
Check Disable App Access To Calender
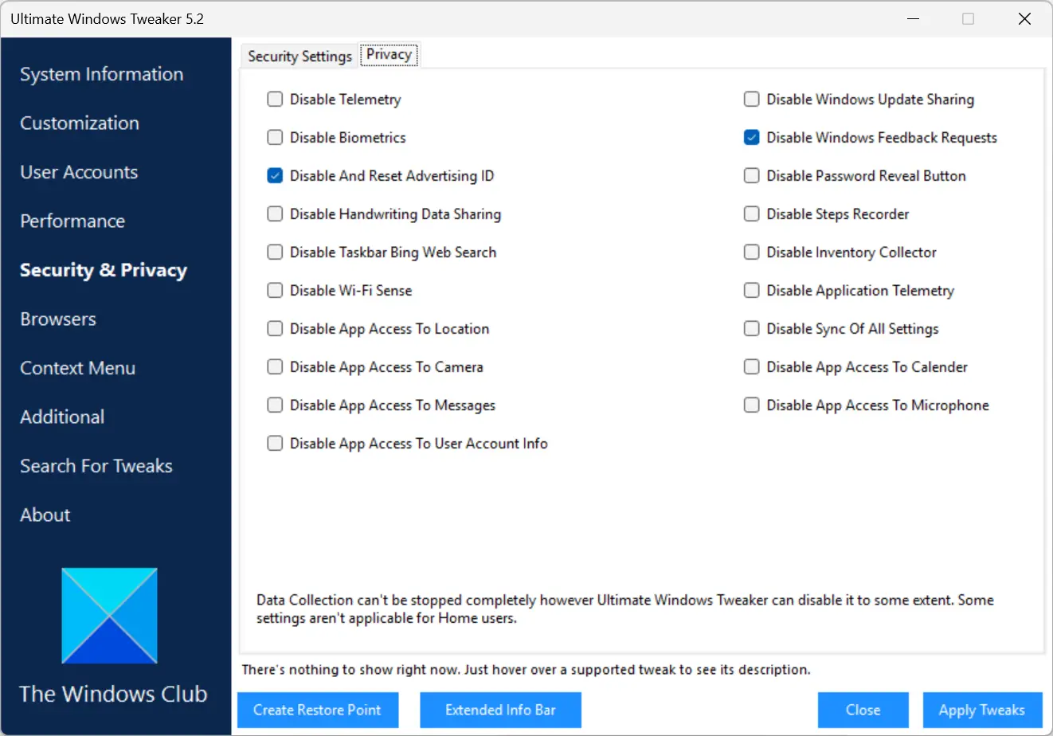coord(751,367)
